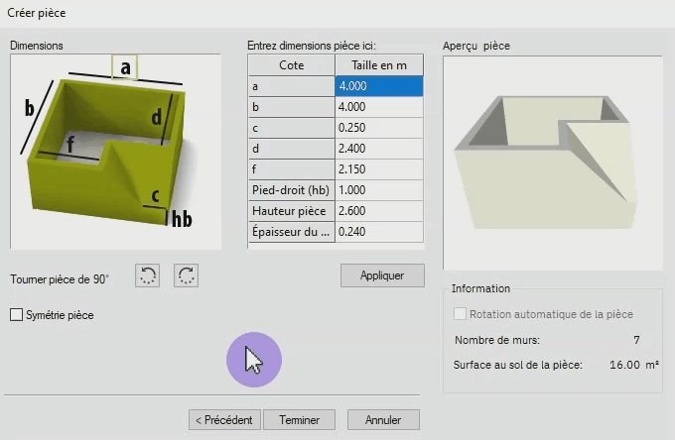This screenshot has width=675, height=440.
Task: Click Tourner pièce de 90° label
Action: (x=60, y=279)
